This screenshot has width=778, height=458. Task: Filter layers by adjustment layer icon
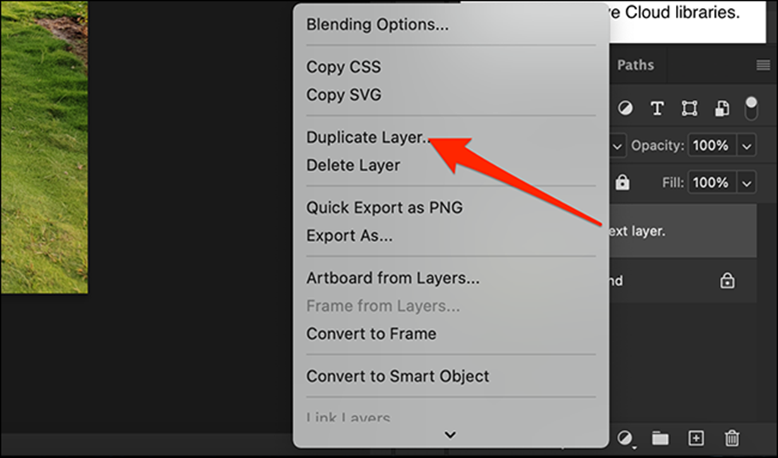[626, 109]
